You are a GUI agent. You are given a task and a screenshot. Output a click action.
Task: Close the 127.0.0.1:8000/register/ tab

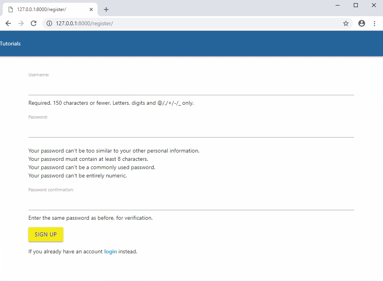91,9
